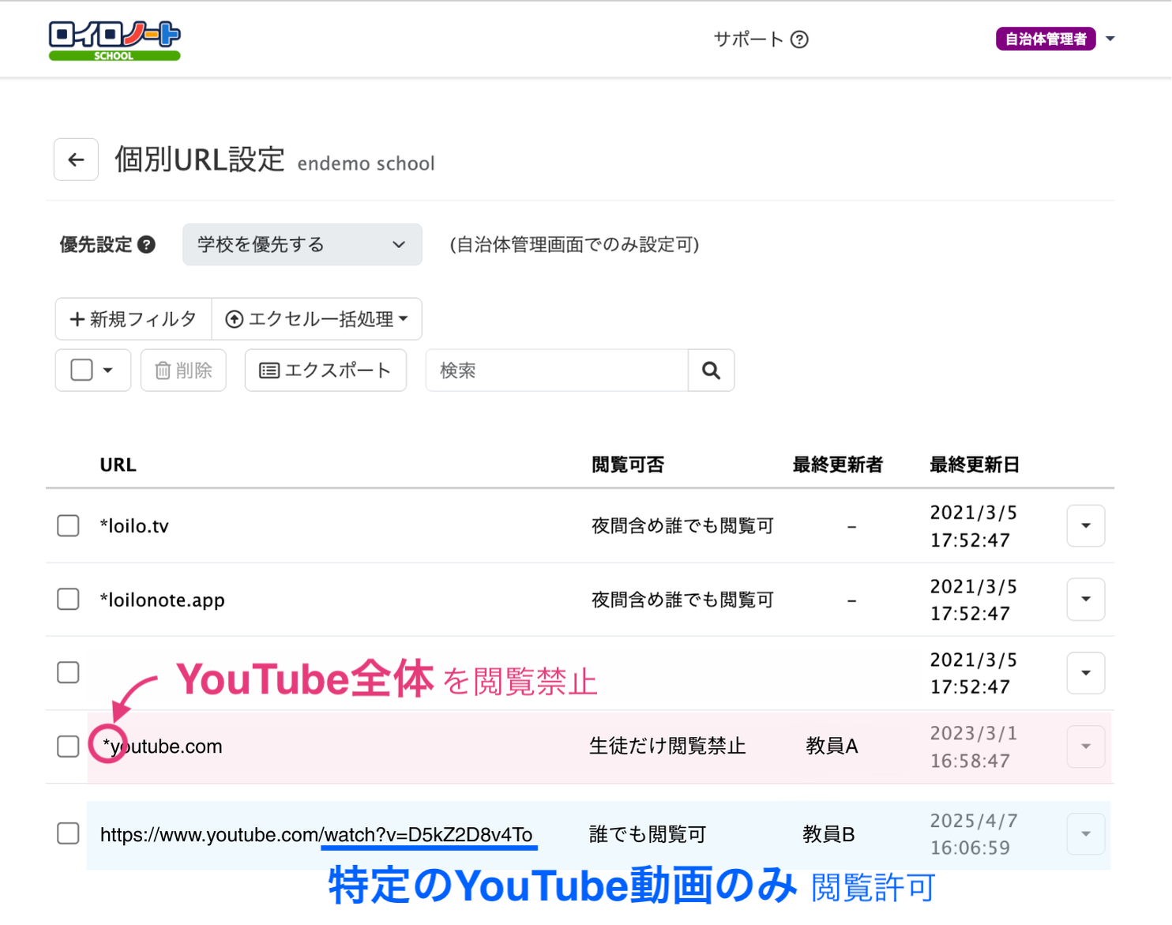
Task: Check the youtube watch URL row checkbox
Action: tap(69, 833)
